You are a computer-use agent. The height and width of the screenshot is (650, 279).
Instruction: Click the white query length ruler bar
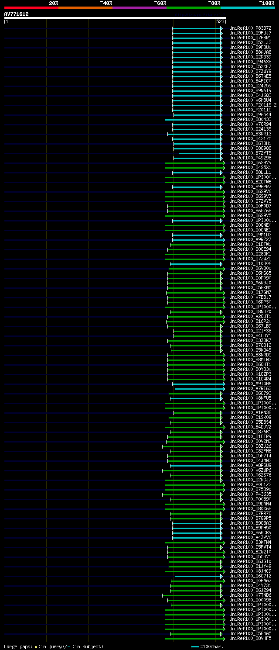pos(115,18)
